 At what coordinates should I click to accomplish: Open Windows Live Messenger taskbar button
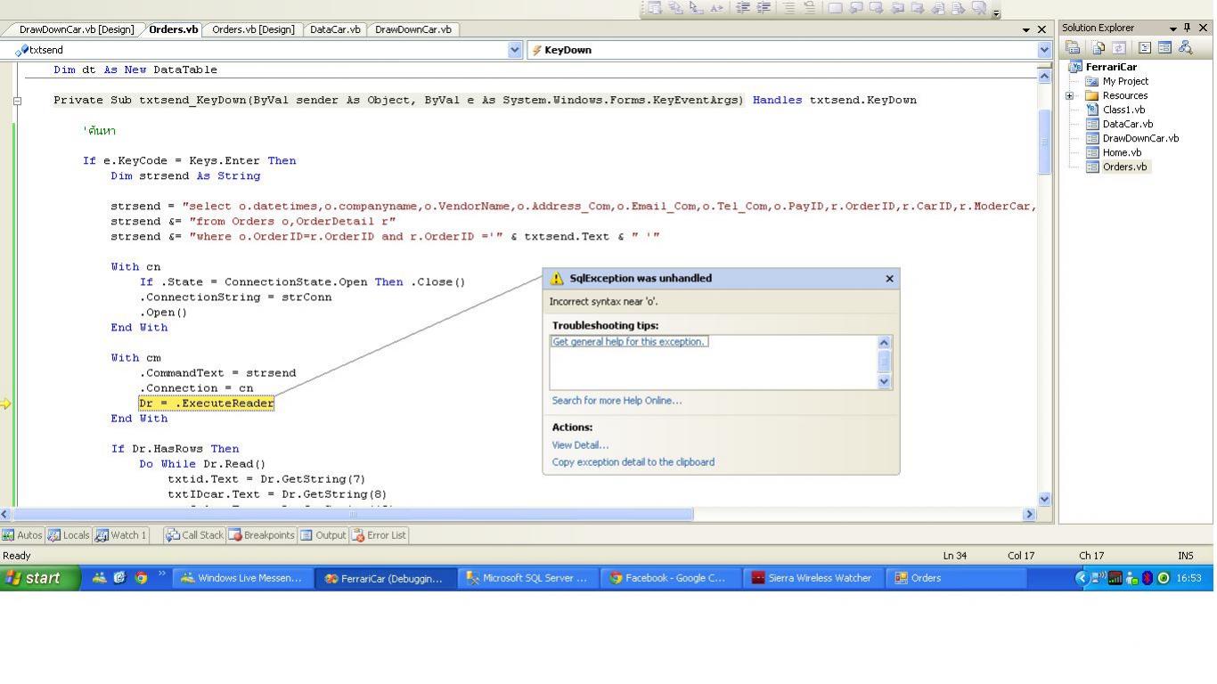pyautogui.click(x=242, y=578)
